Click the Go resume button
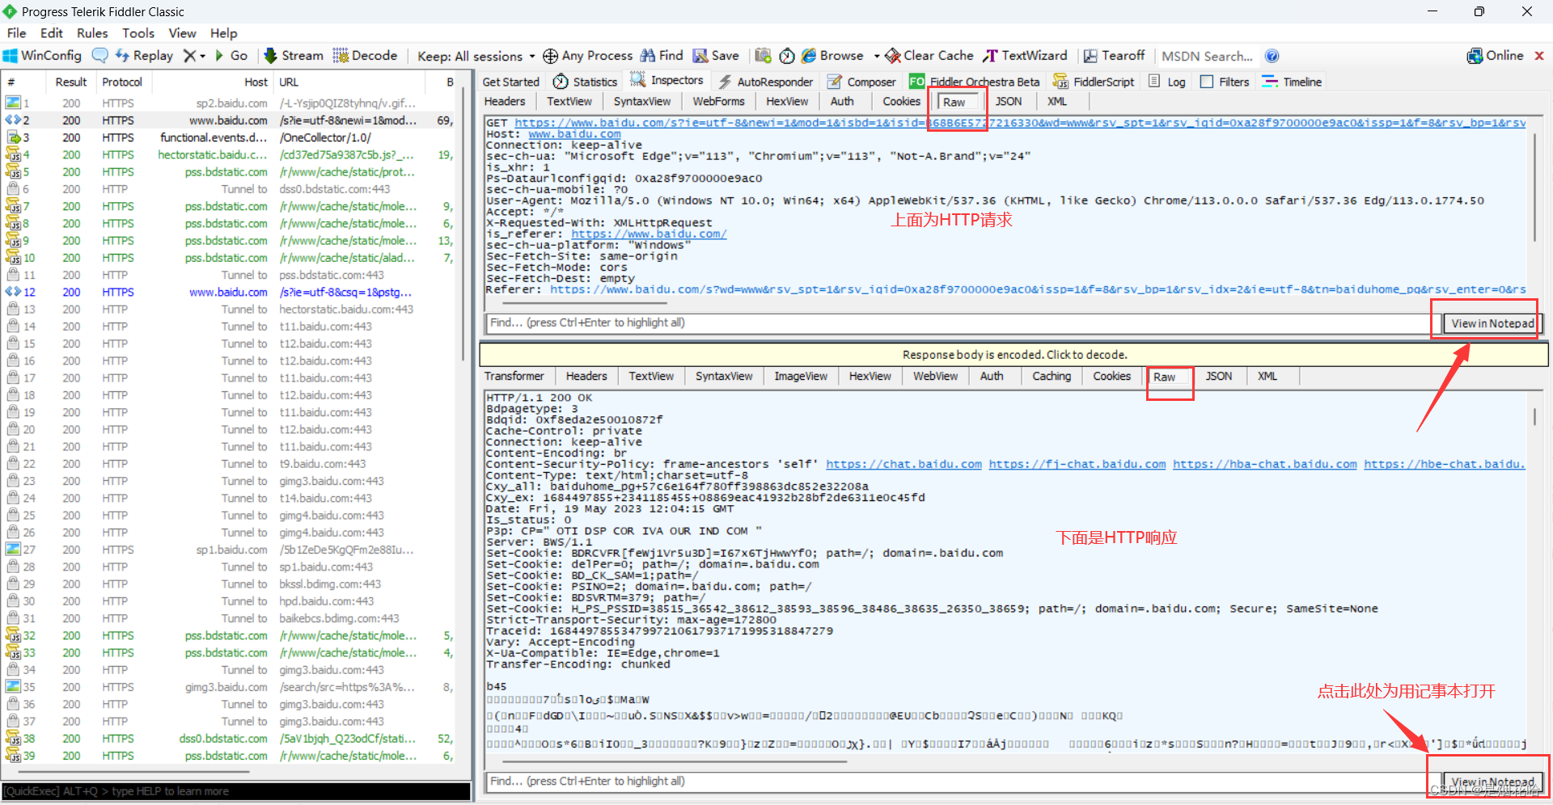This screenshot has height=805, width=1553. [x=231, y=56]
